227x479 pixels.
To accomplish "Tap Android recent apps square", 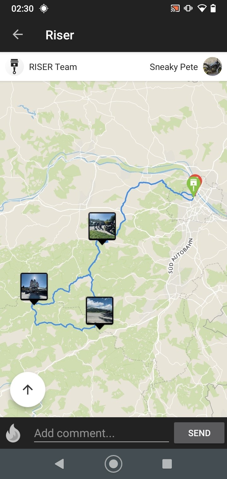I will (x=167, y=464).
